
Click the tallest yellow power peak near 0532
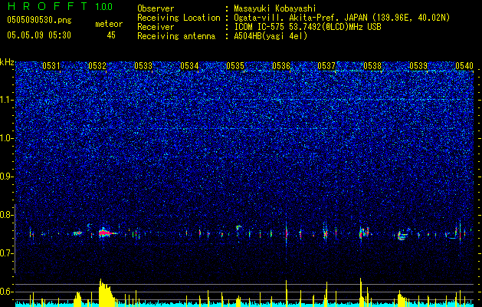click(x=105, y=292)
